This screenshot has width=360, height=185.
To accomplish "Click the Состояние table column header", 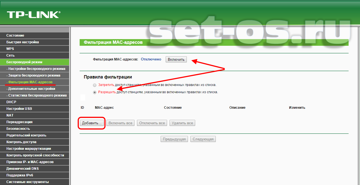I will tap(173, 108).
